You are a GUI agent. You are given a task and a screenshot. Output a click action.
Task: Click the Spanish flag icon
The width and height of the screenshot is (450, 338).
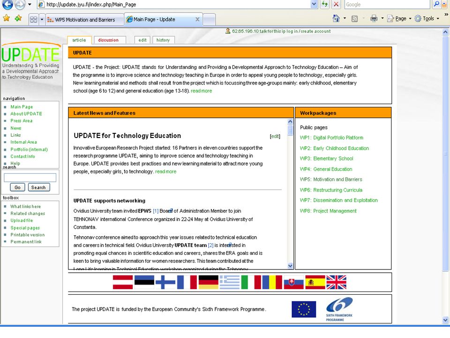click(x=315, y=282)
